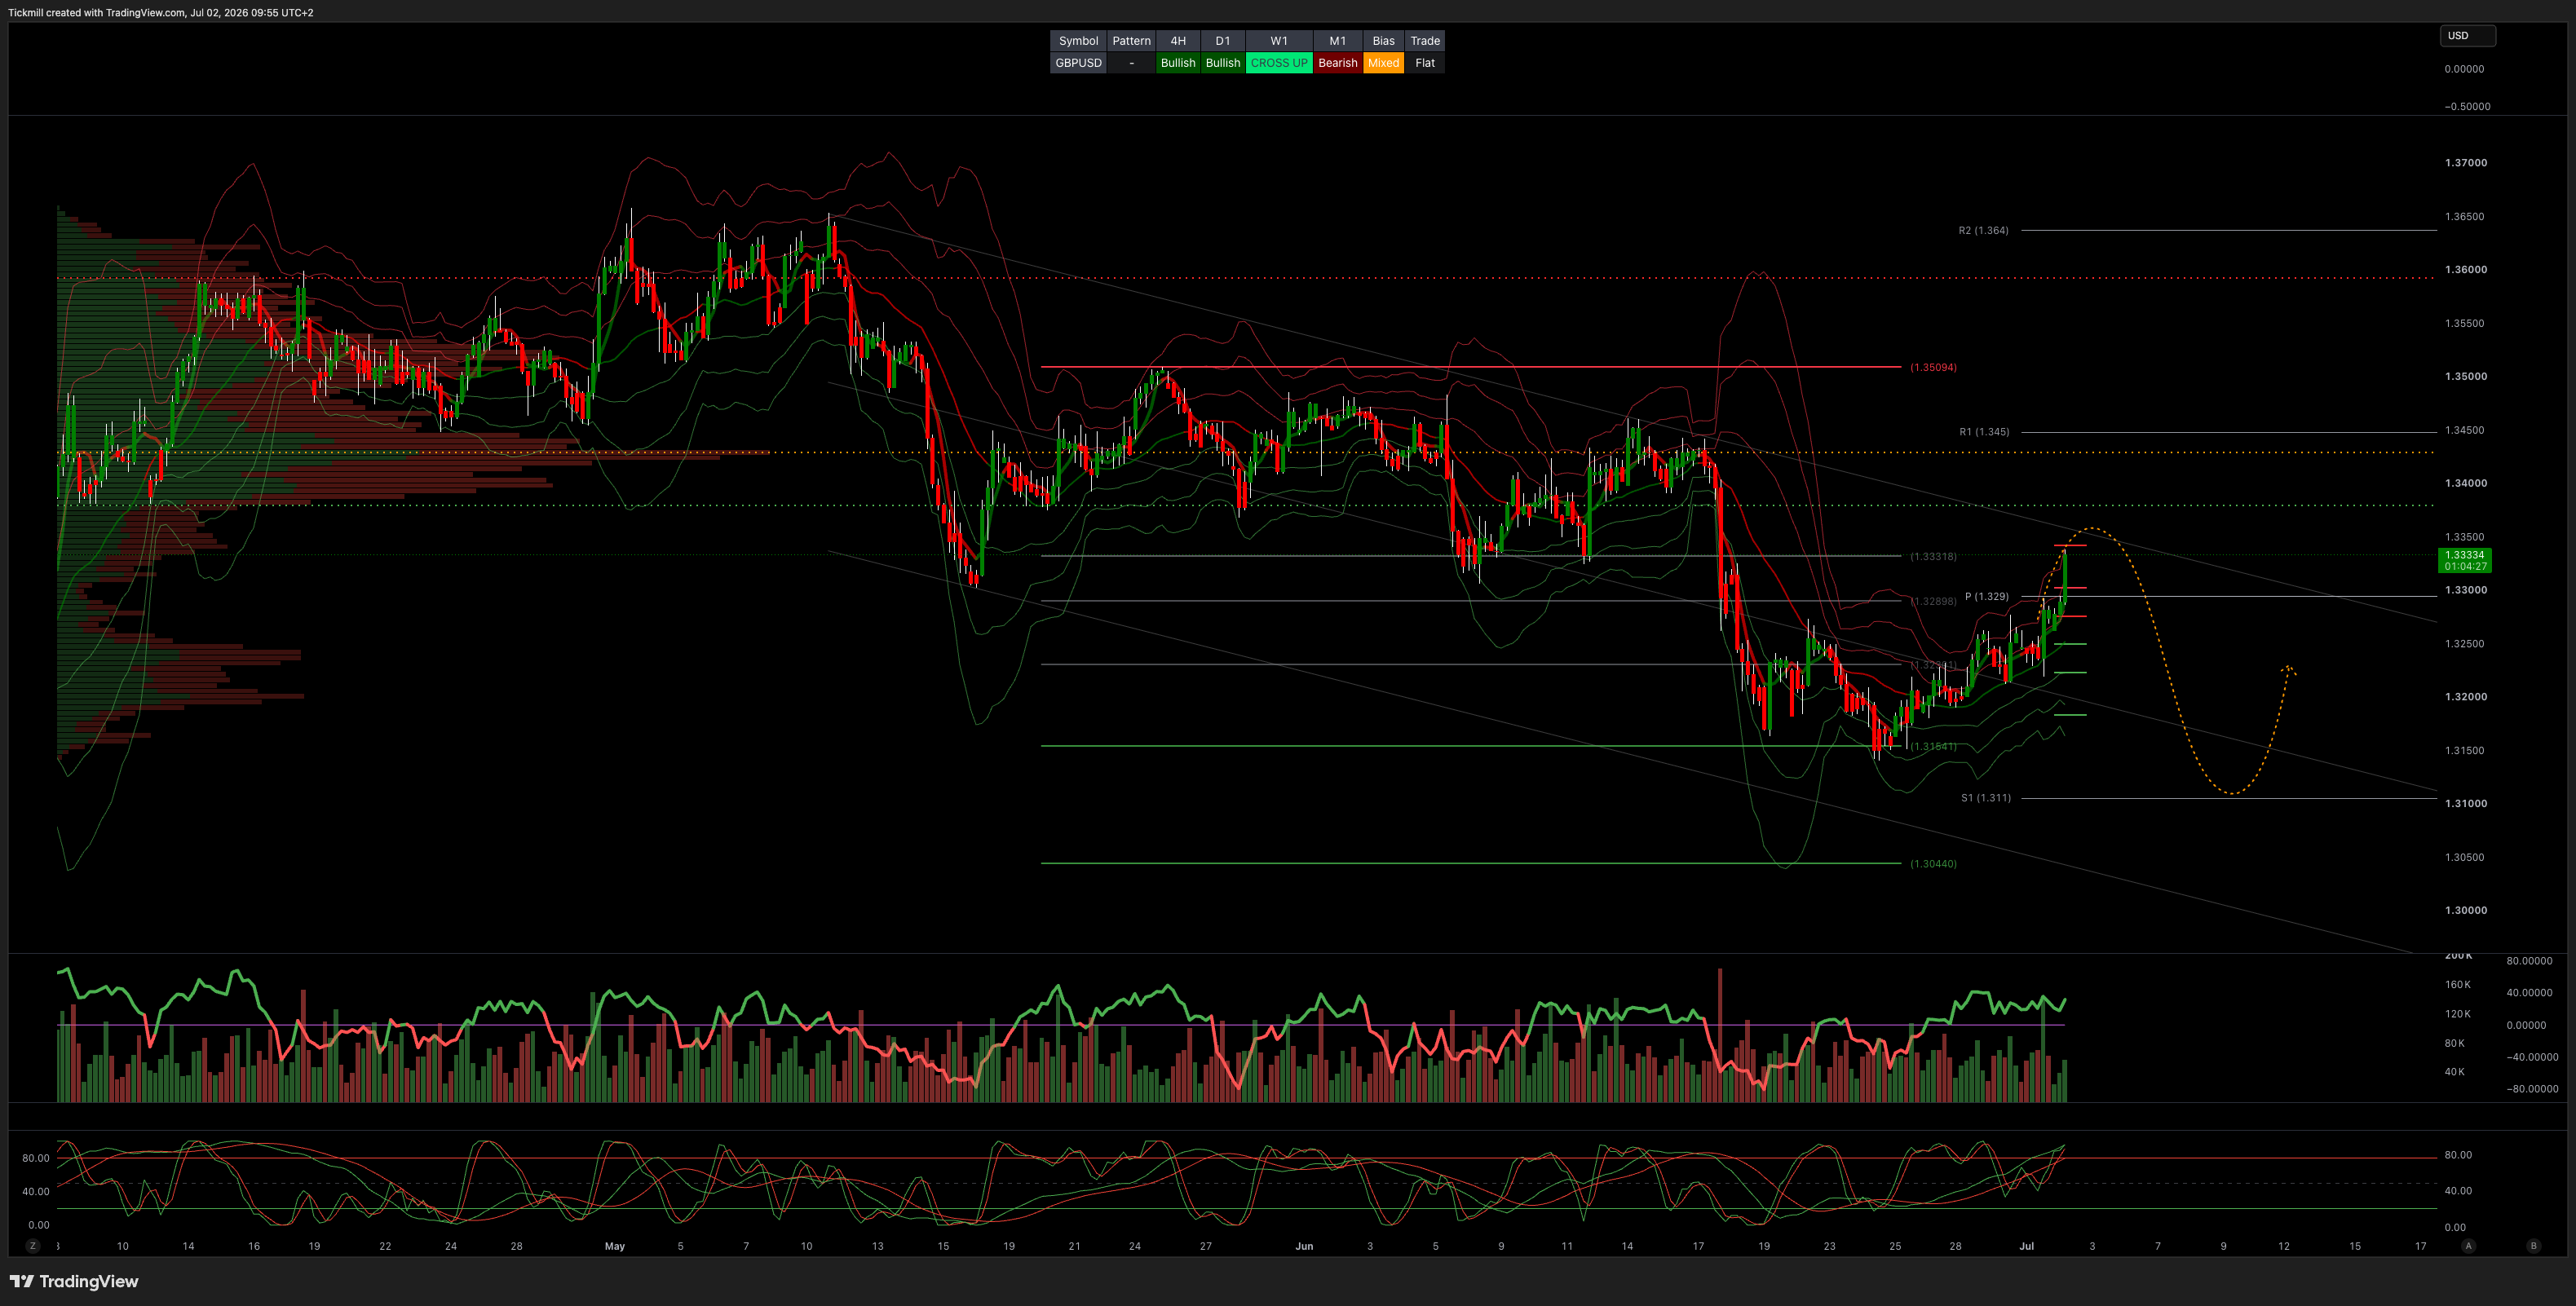Toggle the A auto-scale button
This screenshot has height=1306, width=2576.
(x=2468, y=1246)
